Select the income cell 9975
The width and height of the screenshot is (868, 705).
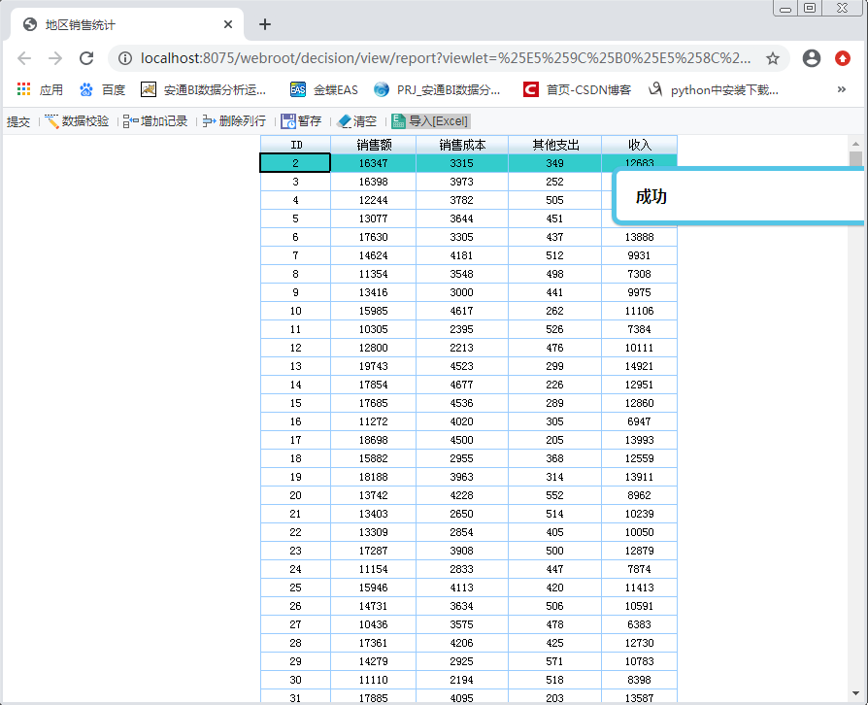pyautogui.click(x=640, y=292)
